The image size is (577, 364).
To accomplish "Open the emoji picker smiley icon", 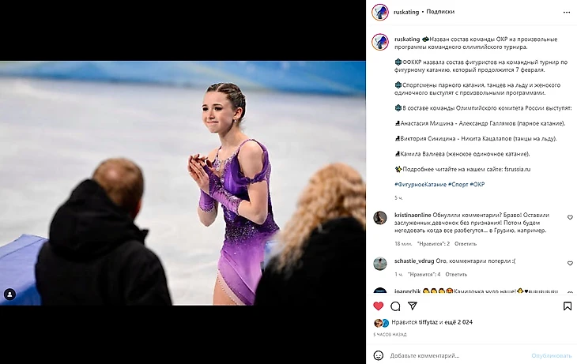I will 379,355.
